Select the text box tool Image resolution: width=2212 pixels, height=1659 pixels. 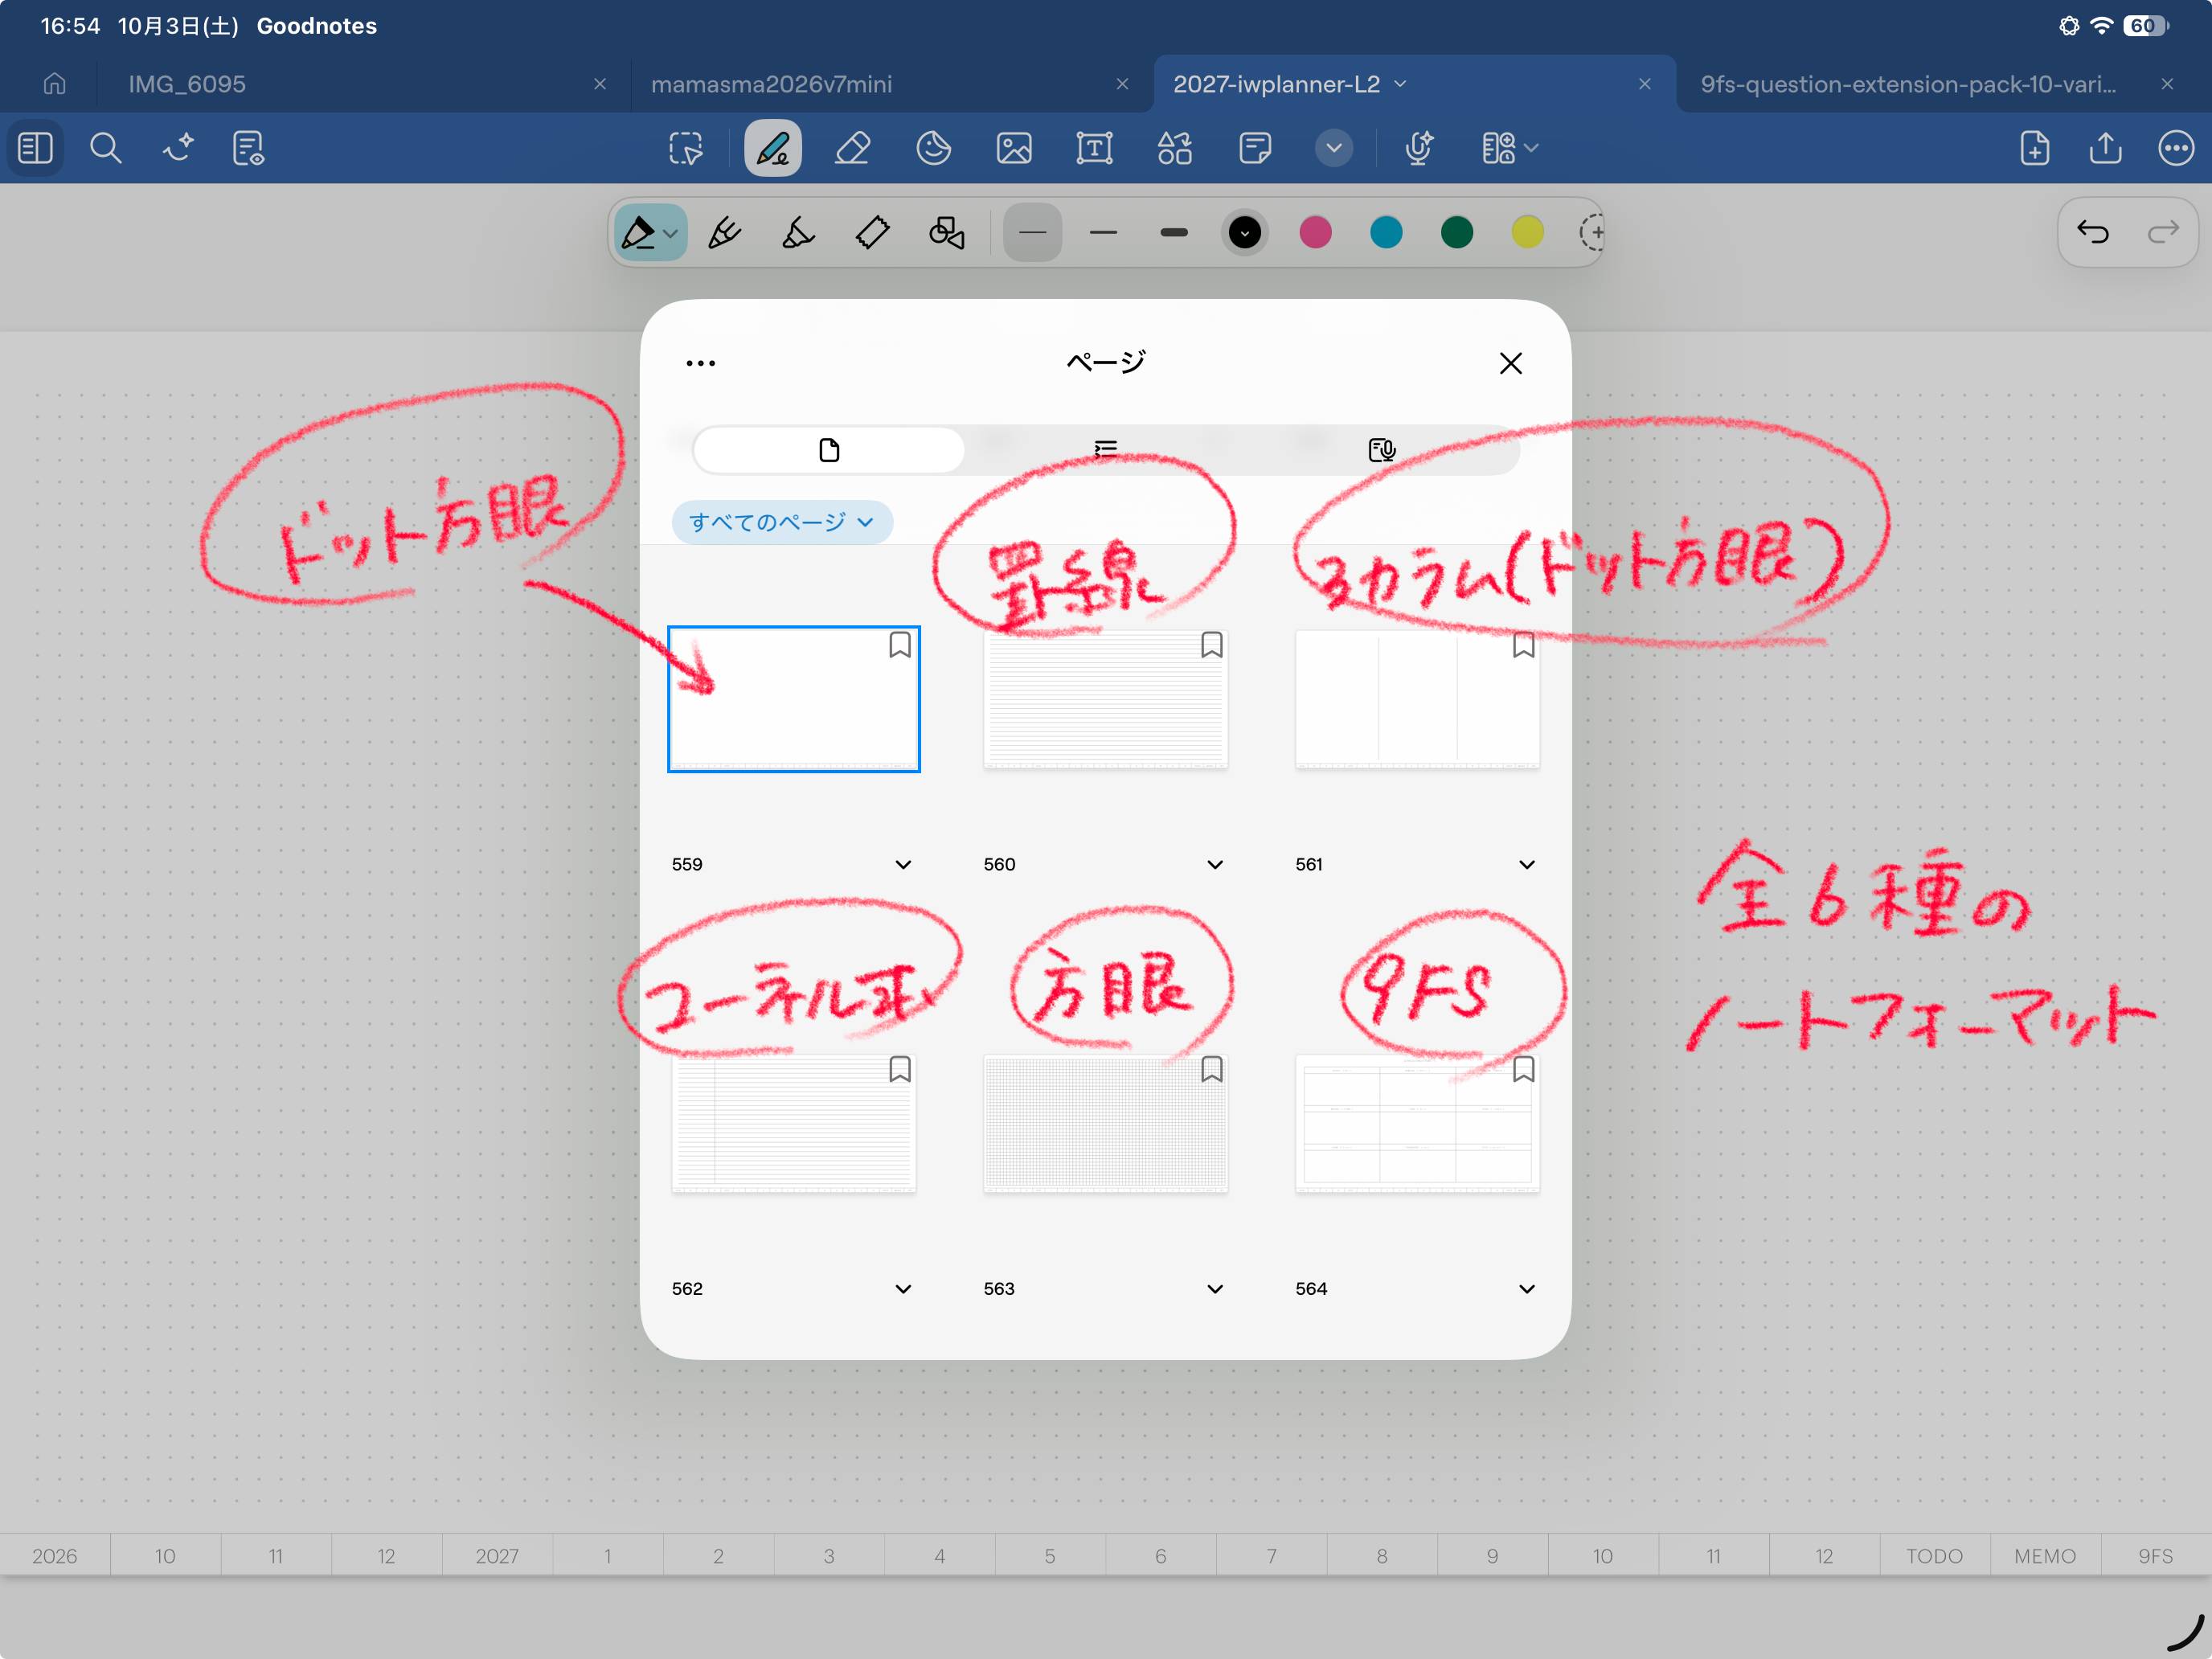[x=1094, y=148]
